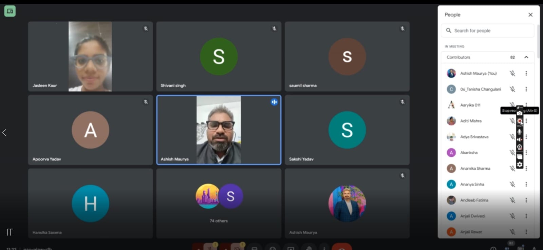Viewport: 543px width, 250px height.
Task: Click the speaker audio icon in recorder toolbar
Action: pos(520,139)
